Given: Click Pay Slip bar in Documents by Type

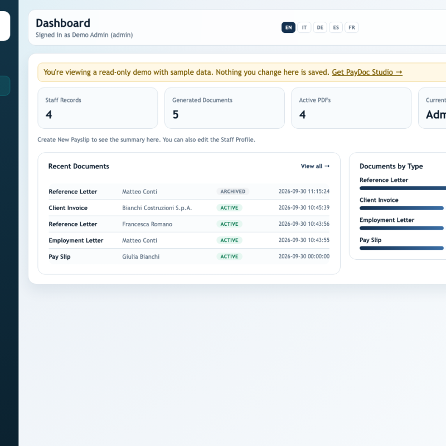Looking at the screenshot, I should [x=401, y=248].
